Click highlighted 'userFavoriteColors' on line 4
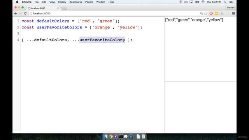Viewport: 249px width, 140px height. click(102, 40)
